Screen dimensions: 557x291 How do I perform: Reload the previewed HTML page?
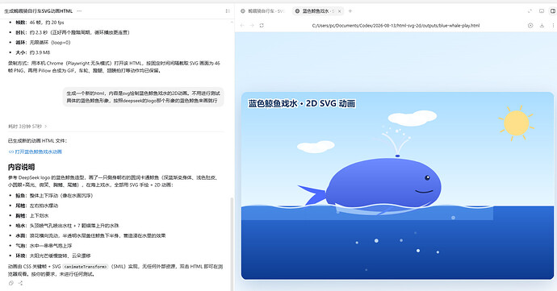(x=262, y=26)
